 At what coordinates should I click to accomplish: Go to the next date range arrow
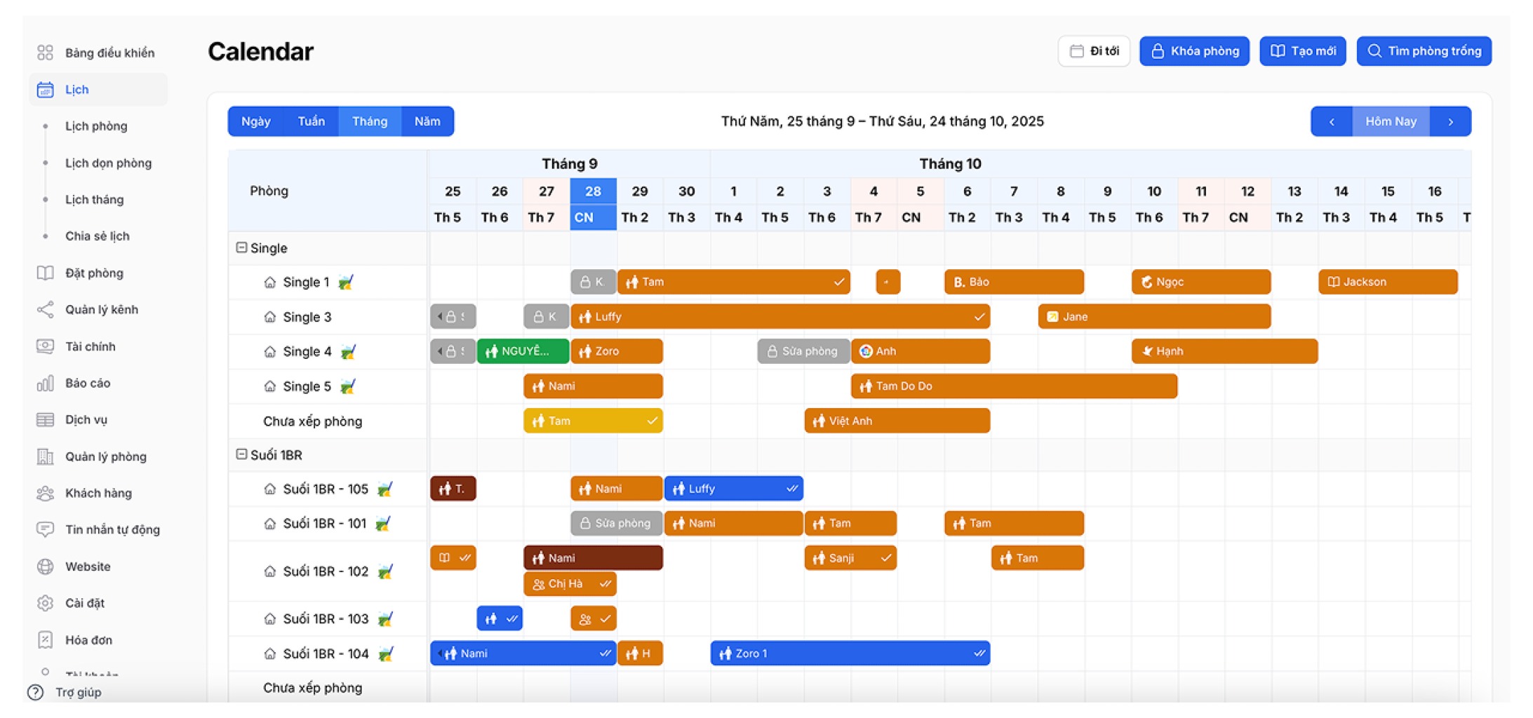pos(1450,121)
